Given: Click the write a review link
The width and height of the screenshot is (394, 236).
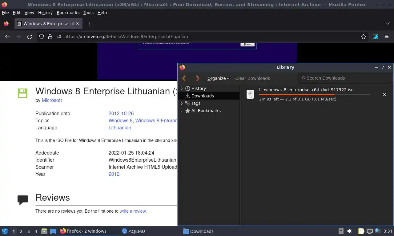Looking at the screenshot, I should tap(132, 211).
